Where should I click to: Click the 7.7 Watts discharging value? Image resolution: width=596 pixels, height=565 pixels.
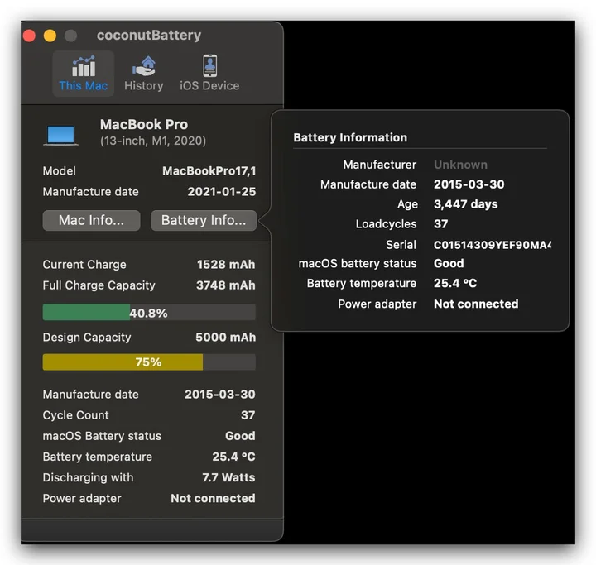pyautogui.click(x=228, y=477)
